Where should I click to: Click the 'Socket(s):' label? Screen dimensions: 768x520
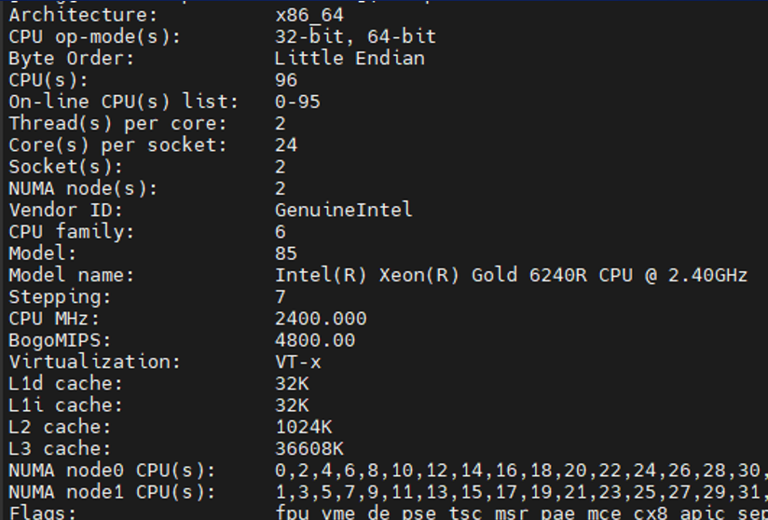tap(66, 167)
